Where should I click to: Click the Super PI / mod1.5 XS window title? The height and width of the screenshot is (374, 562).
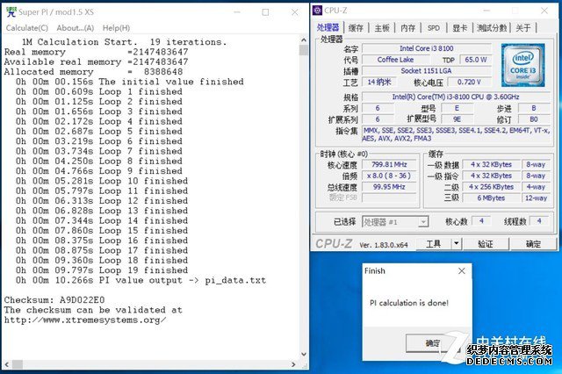tap(56, 11)
